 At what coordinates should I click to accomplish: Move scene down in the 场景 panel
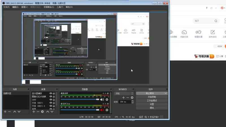pos(19,111)
